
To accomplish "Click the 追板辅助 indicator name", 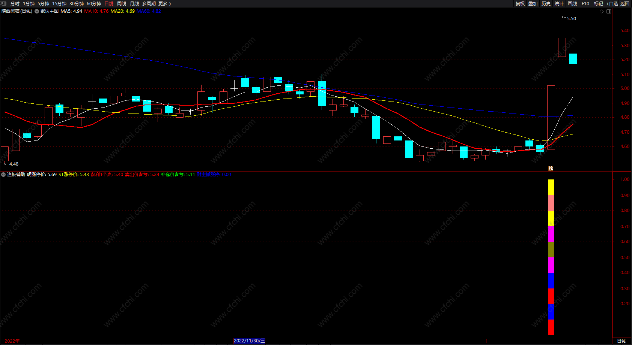I will coord(16,175).
